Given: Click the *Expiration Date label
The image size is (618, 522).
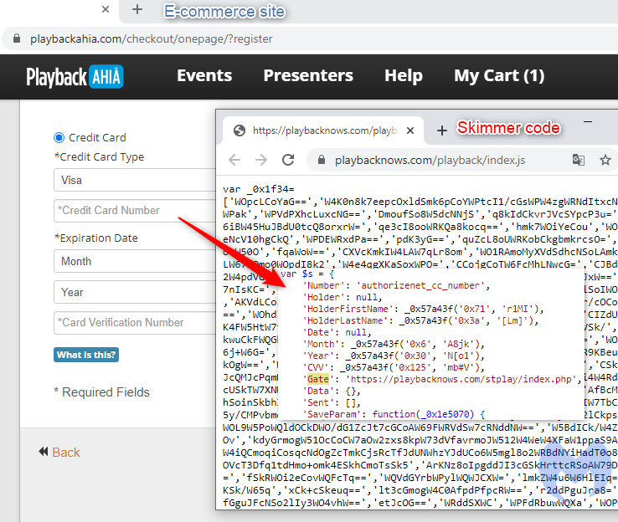Looking at the screenshot, I should point(96,238).
